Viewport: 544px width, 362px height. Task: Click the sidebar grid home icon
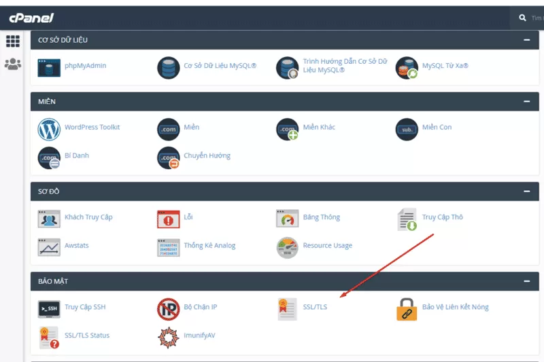(13, 41)
